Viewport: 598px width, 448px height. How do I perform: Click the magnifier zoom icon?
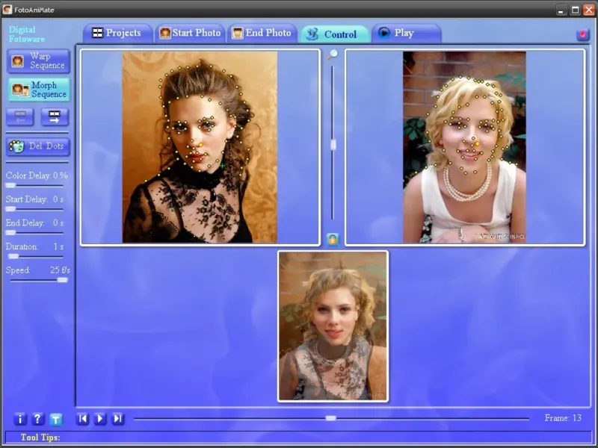pos(333,55)
